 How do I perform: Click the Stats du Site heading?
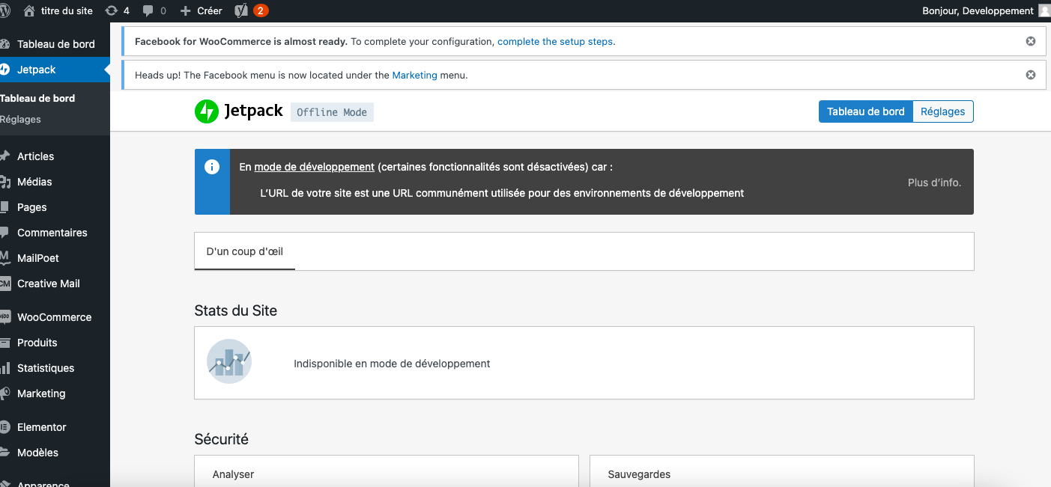[x=236, y=310]
